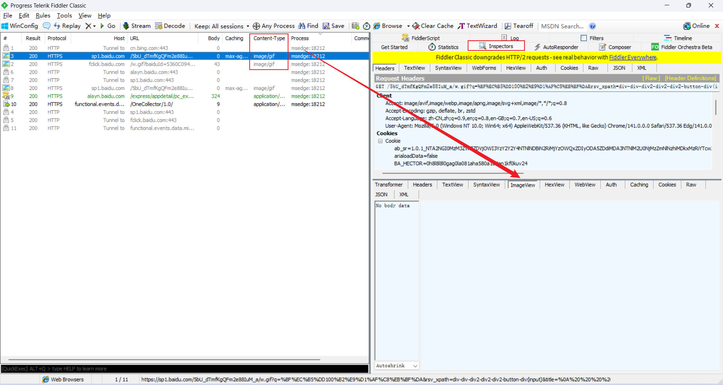Open the Timeline tab
The width and height of the screenshot is (723, 385).
tap(678, 38)
